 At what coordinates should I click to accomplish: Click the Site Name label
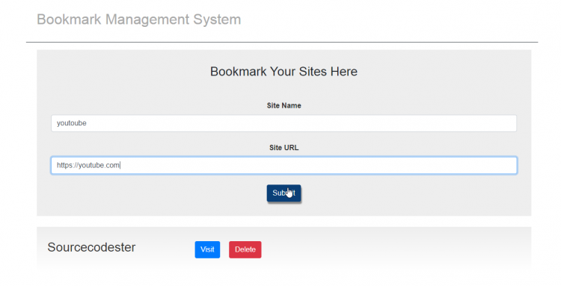[x=283, y=106]
